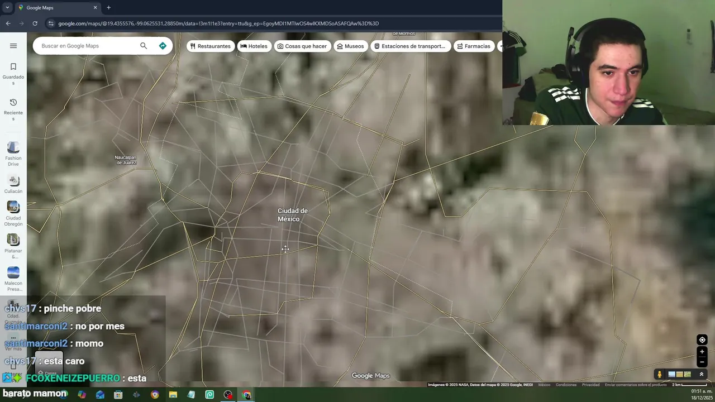Screen dimensions: 715x402
Task: Open the Google Maps hamburger menu
Action: [13, 46]
